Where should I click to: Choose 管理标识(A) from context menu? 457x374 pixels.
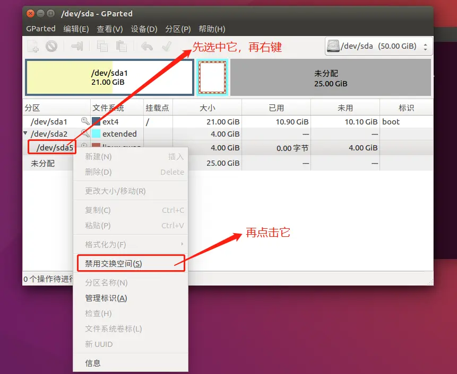[131, 298]
